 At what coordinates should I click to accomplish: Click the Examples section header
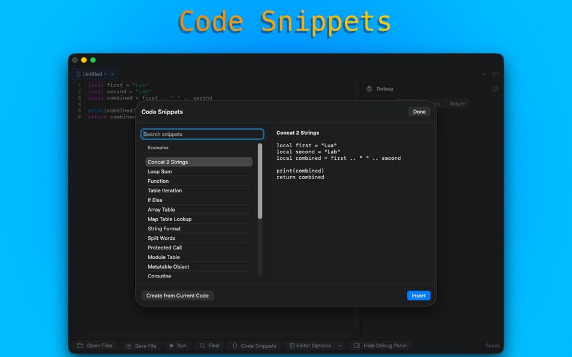tap(158, 147)
